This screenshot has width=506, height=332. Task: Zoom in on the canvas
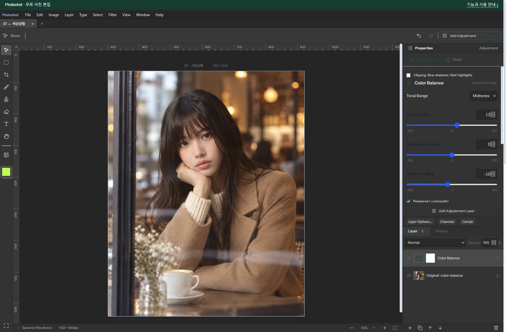click(385, 328)
